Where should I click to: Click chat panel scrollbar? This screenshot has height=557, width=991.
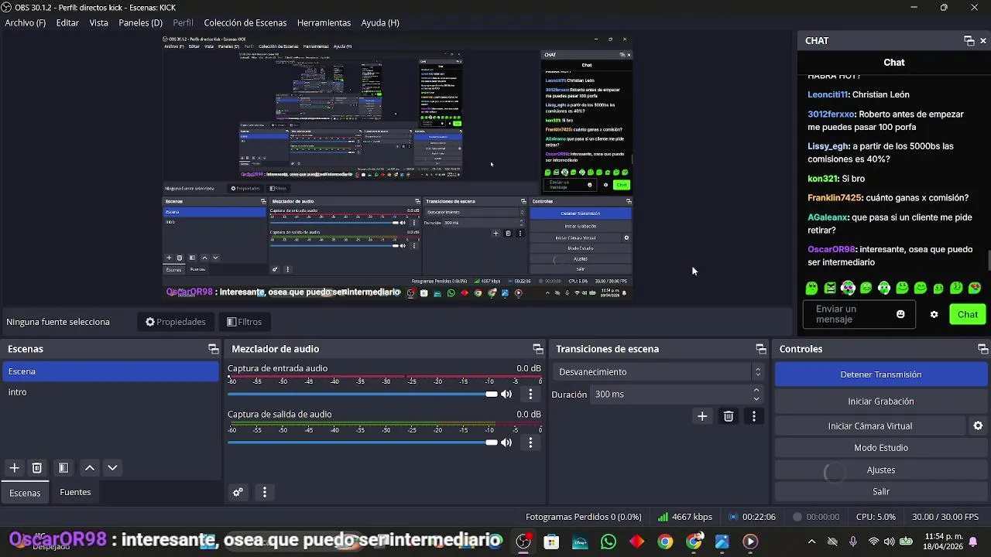988,261
